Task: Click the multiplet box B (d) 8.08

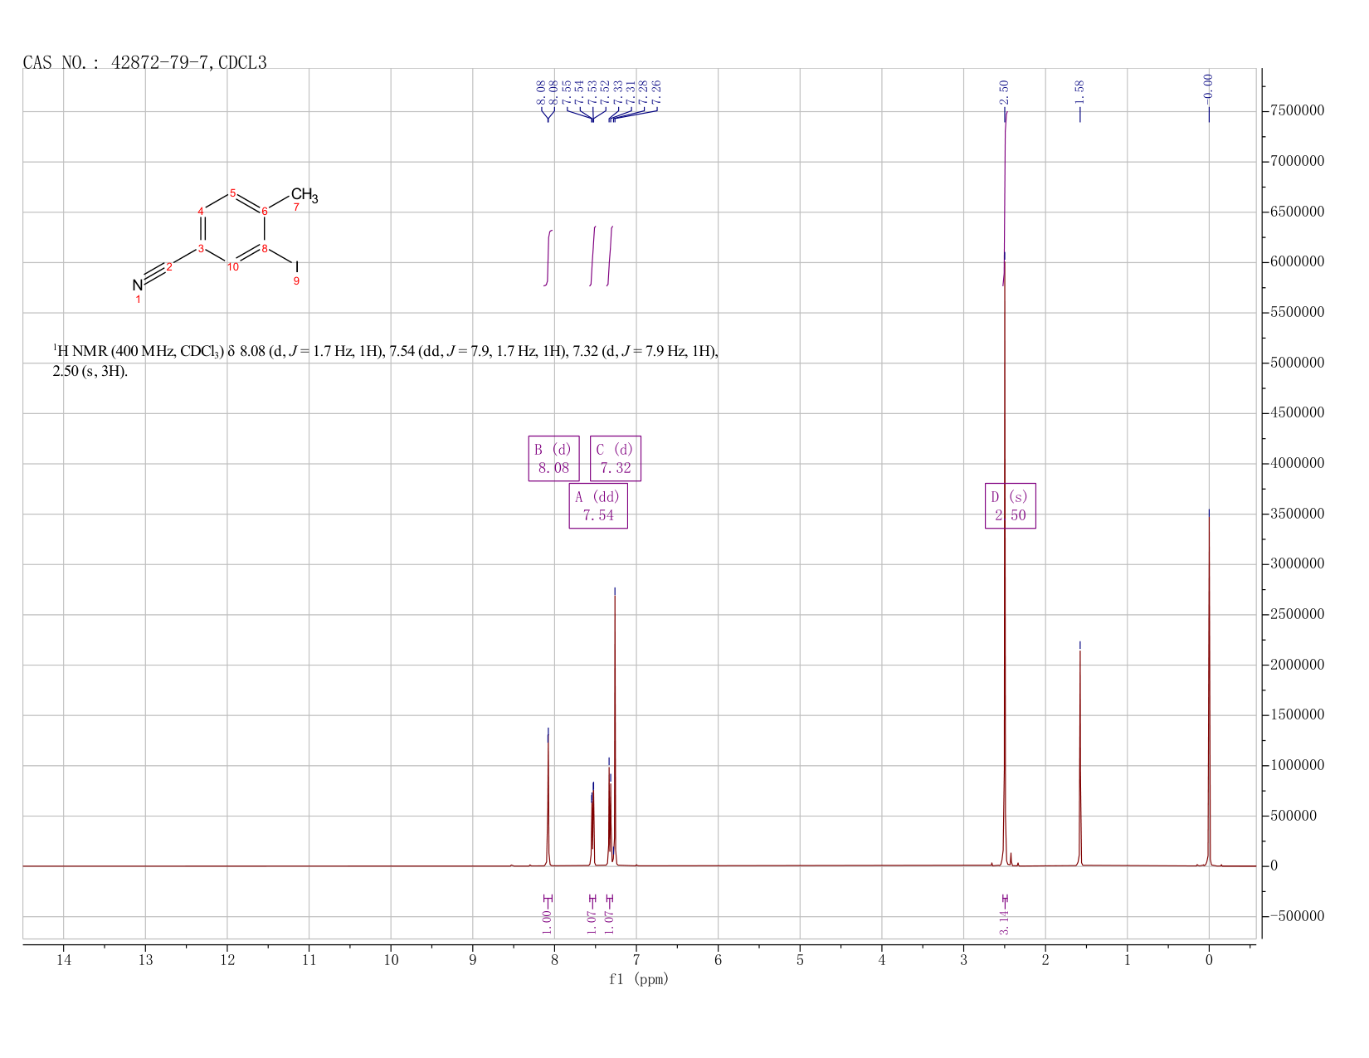Action: point(553,458)
